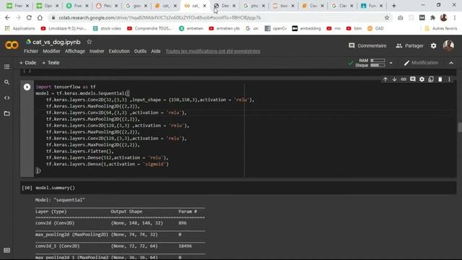Open the code snippets sidebar icon
This screenshot has width=462, height=260.
click(x=6, y=98)
